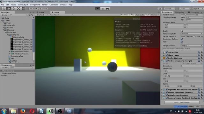Open Antialiasing script settings gear
The height and width of the screenshot is (114, 204).
point(201,95)
